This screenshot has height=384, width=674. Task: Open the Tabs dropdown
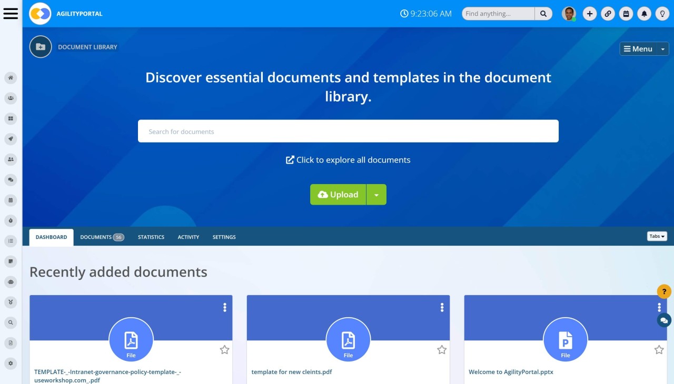[x=657, y=236]
